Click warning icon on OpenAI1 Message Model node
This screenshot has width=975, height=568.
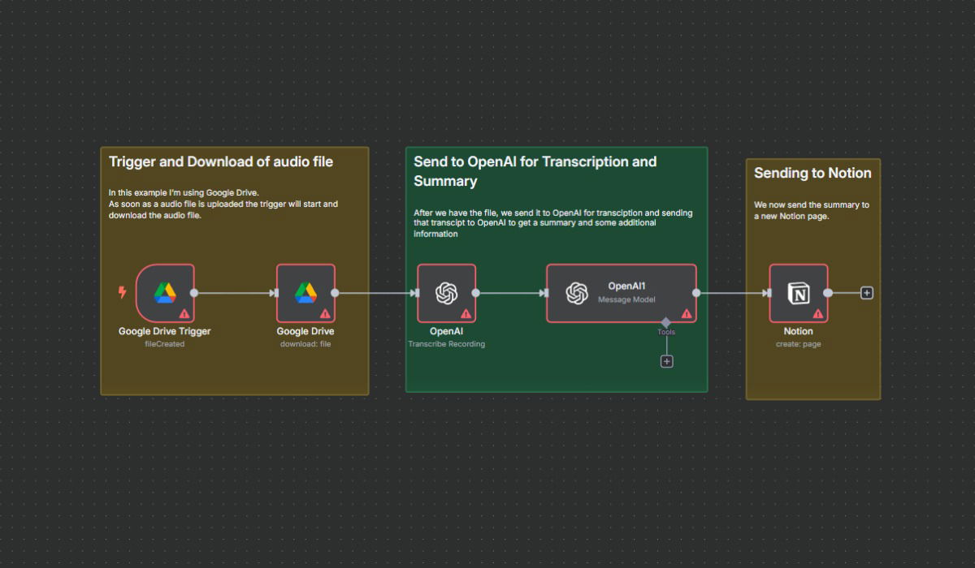click(686, 313)
